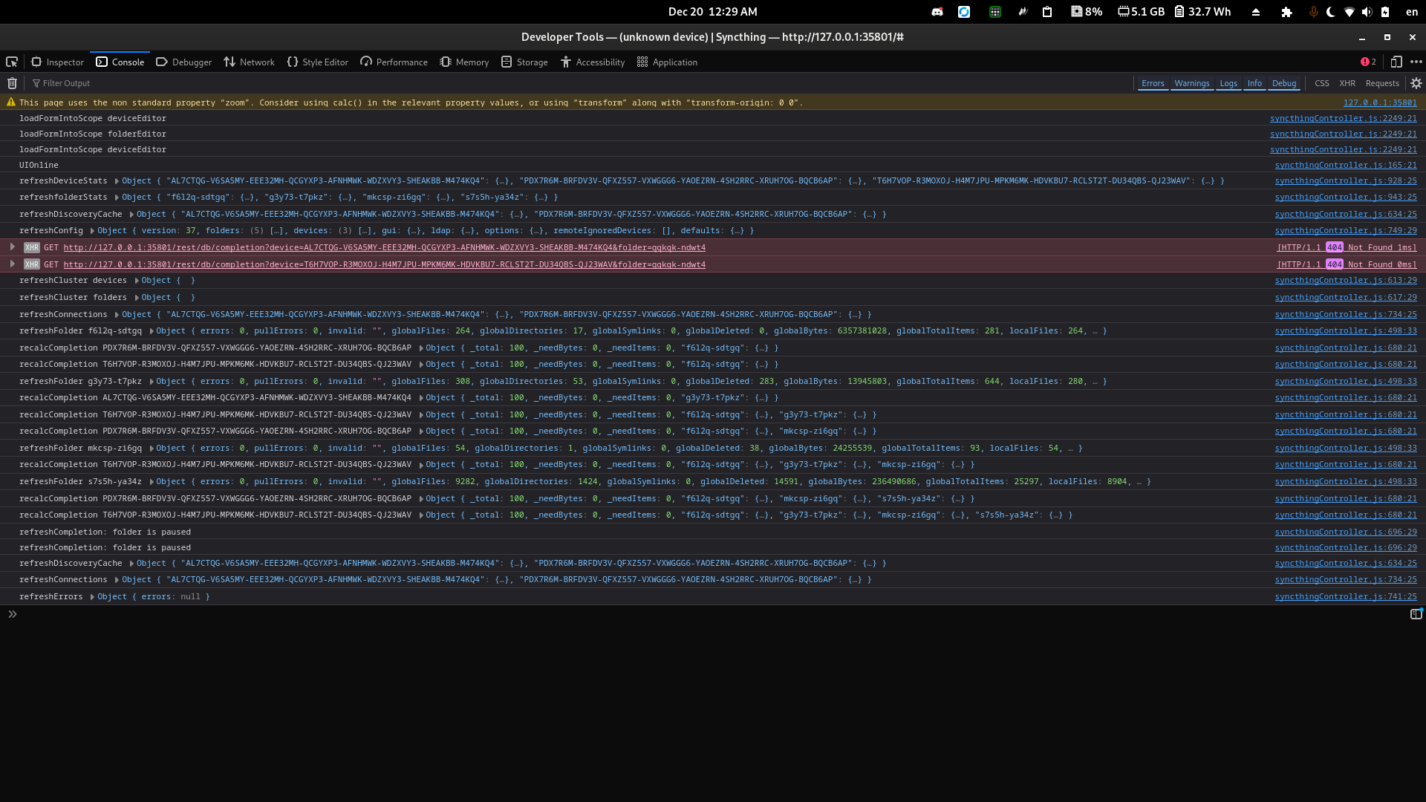
Task: Clear the console output with the trash icon
Action: tap(12, 83)
